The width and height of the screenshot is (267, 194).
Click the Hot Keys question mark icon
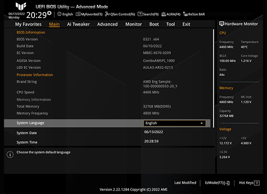click(257, 183)
